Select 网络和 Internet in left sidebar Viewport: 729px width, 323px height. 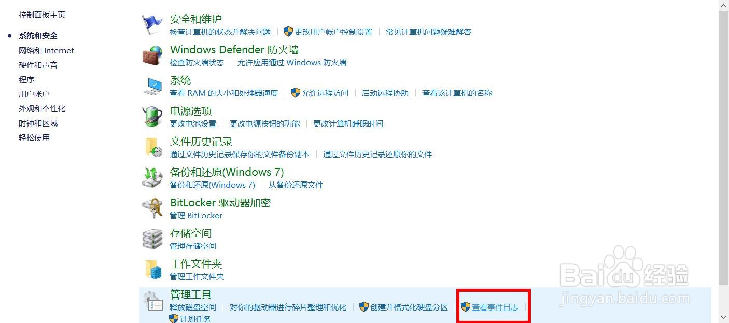[x=46, y=50]
